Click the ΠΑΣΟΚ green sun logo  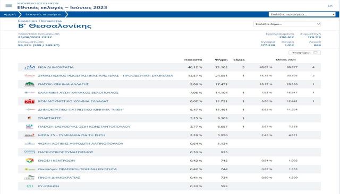30,84
